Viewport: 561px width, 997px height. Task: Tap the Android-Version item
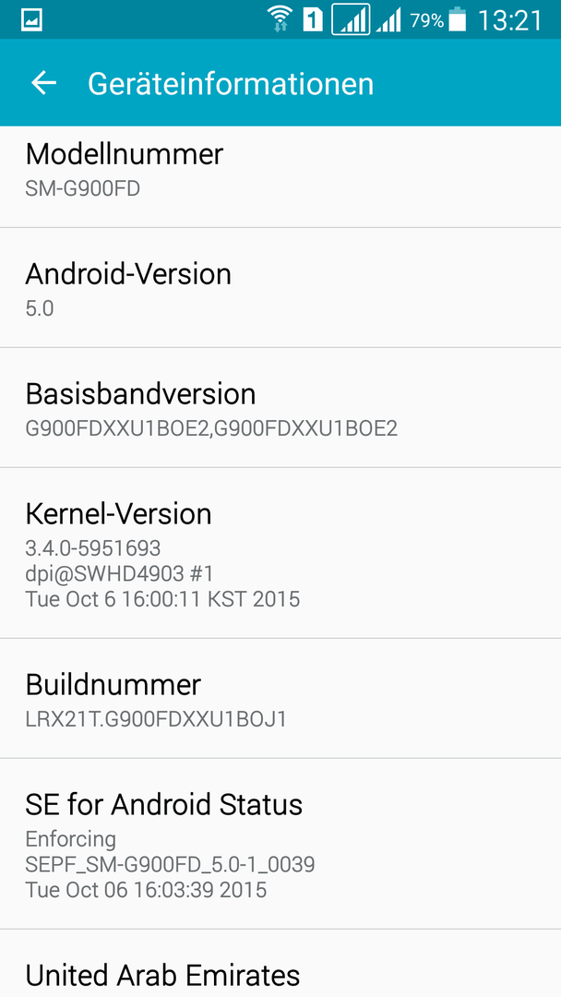280,287
